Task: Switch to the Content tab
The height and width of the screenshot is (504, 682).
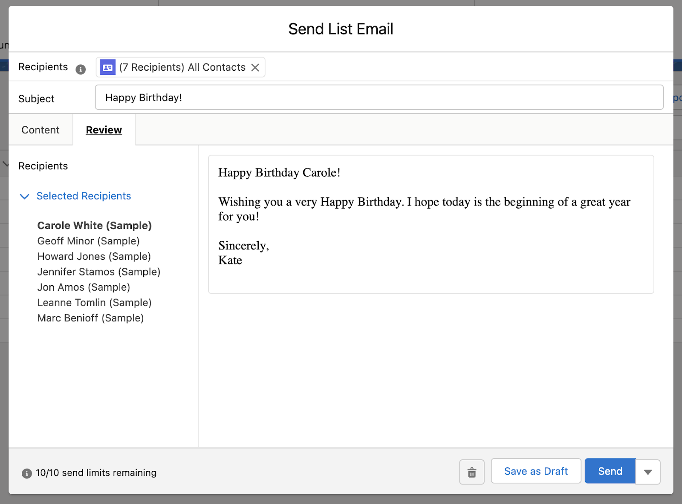Action: click(x=40, y=130)
